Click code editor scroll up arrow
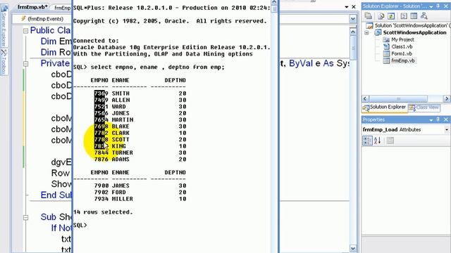Screen dimensions: 451x253 tap(353, 32)
